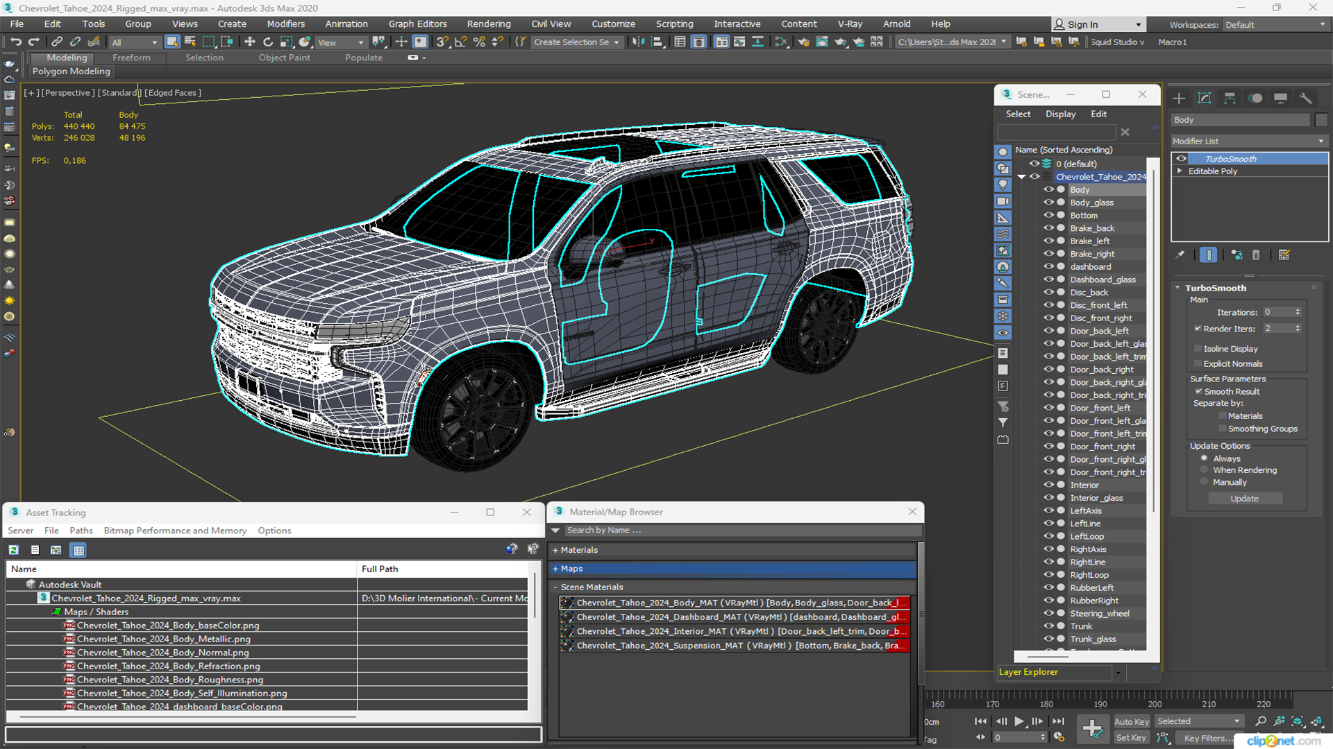This screenshot has width=1333, height=749.
Task: Collapse the TurboSmooth rollout
Action: (1178, 288)
